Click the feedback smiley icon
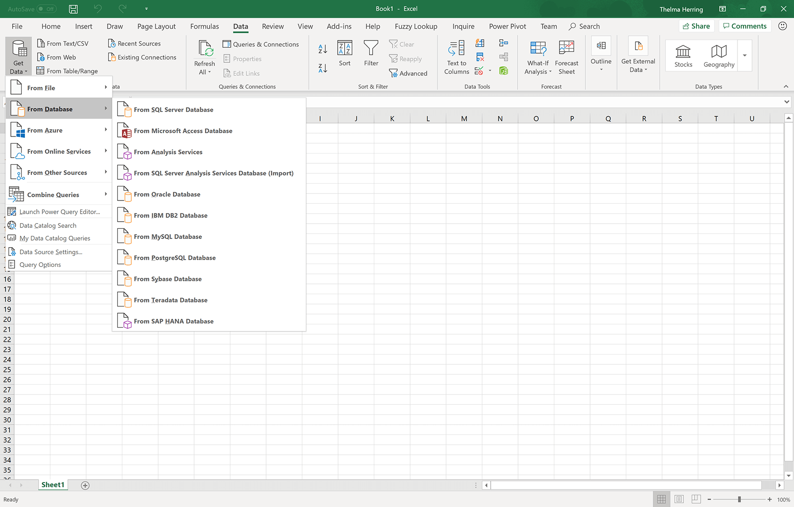794x507 pixels. 783,26
